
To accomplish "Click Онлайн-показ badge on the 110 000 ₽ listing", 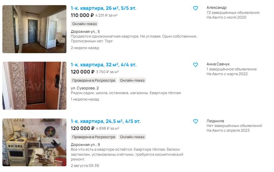I will coord(85,24).
